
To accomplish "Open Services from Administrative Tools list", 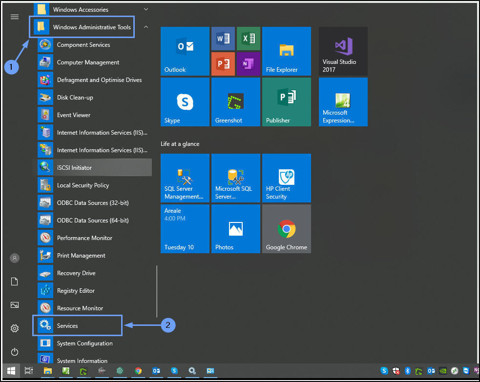I will [67, 325].
